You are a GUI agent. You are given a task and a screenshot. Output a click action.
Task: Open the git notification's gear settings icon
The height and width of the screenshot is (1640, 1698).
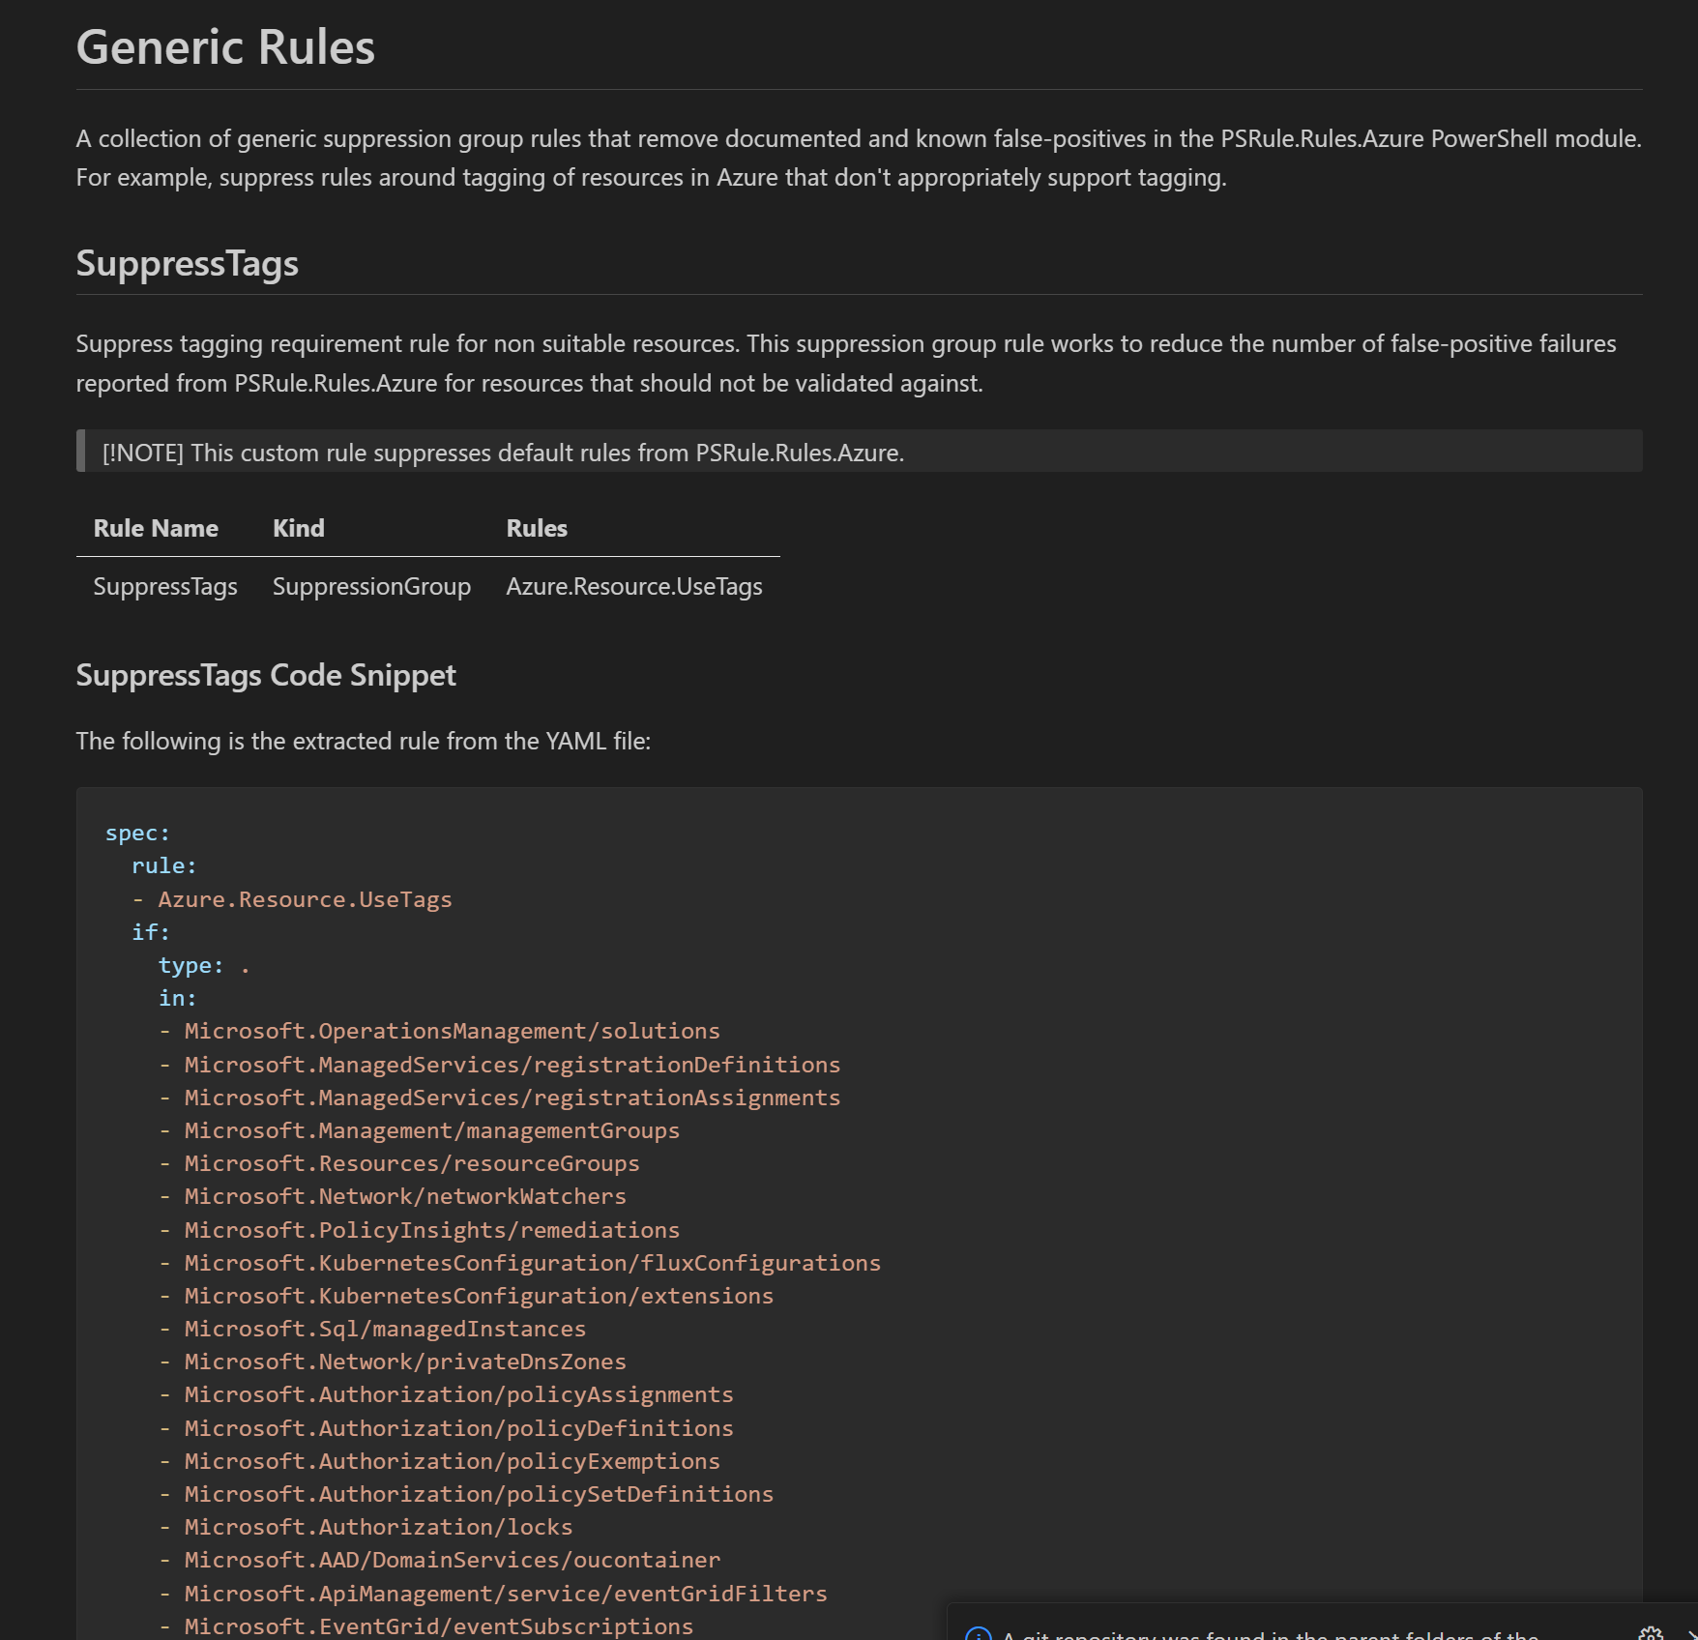click(1652, 1634)
